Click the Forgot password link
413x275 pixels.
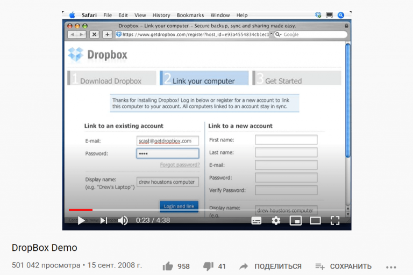point(180,165)
